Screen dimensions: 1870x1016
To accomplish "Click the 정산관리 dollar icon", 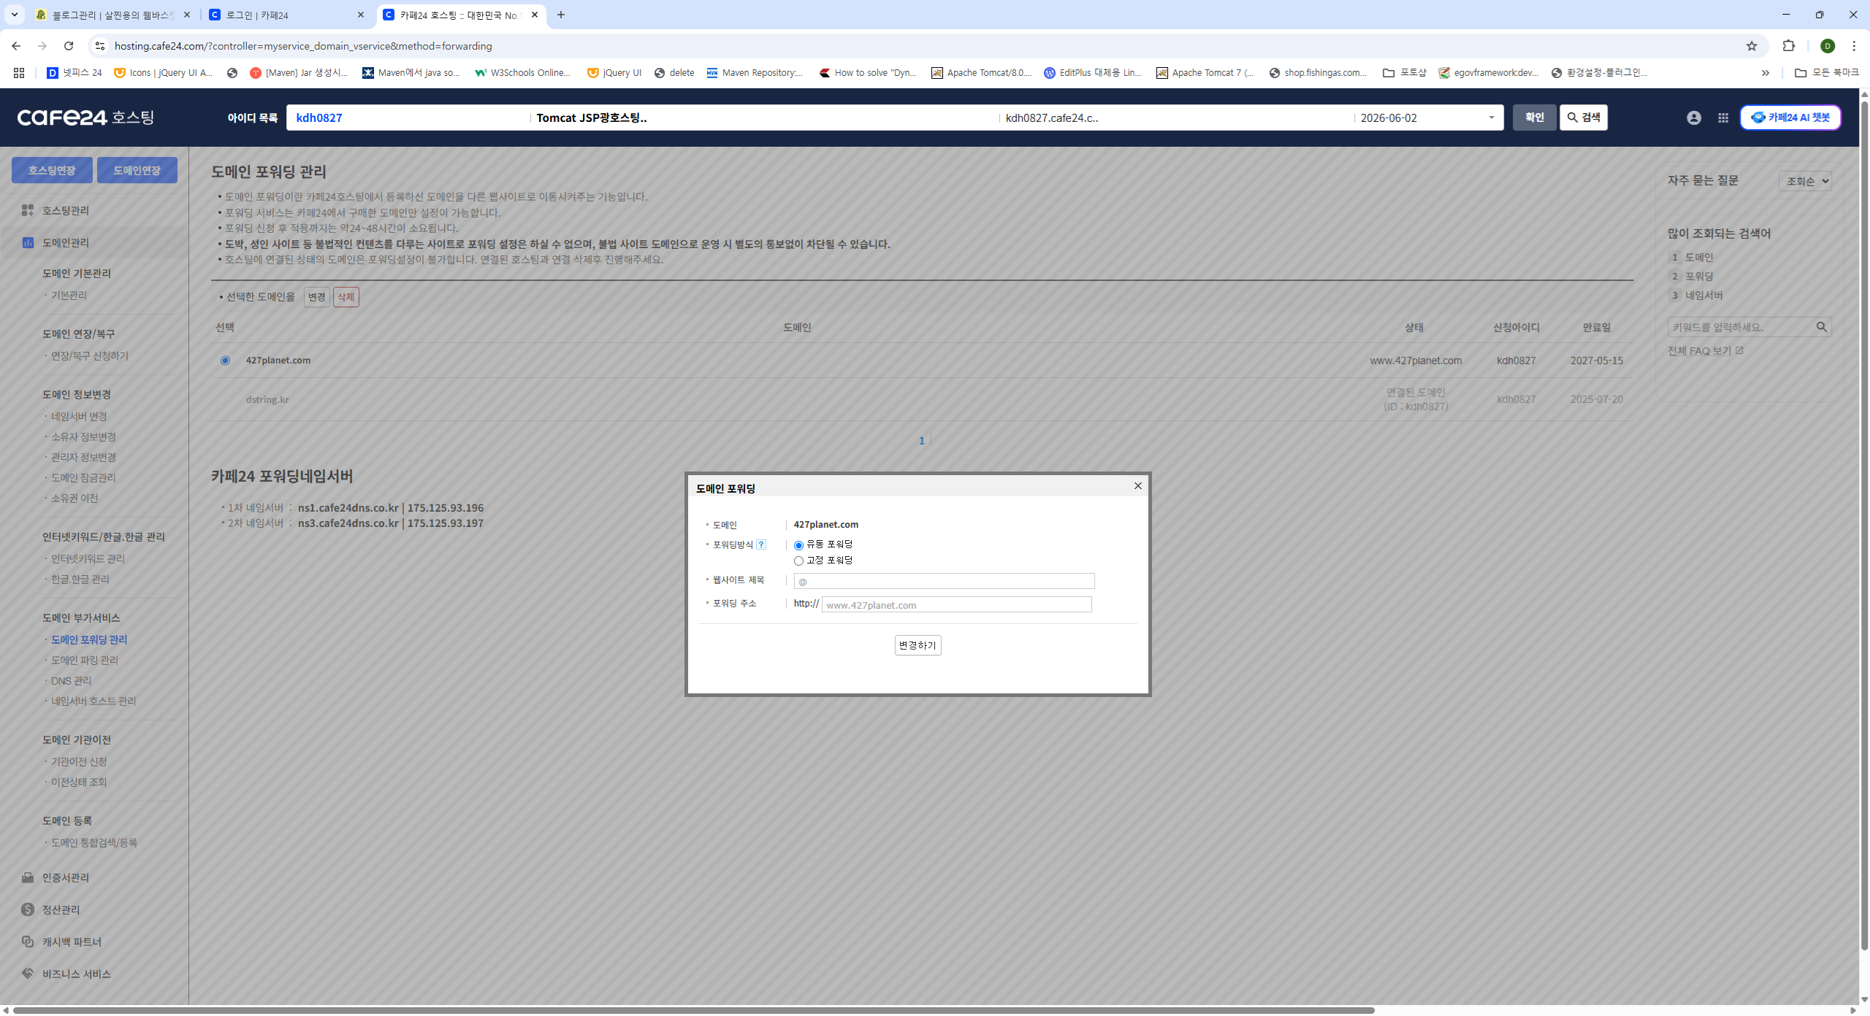I will 28,909.
